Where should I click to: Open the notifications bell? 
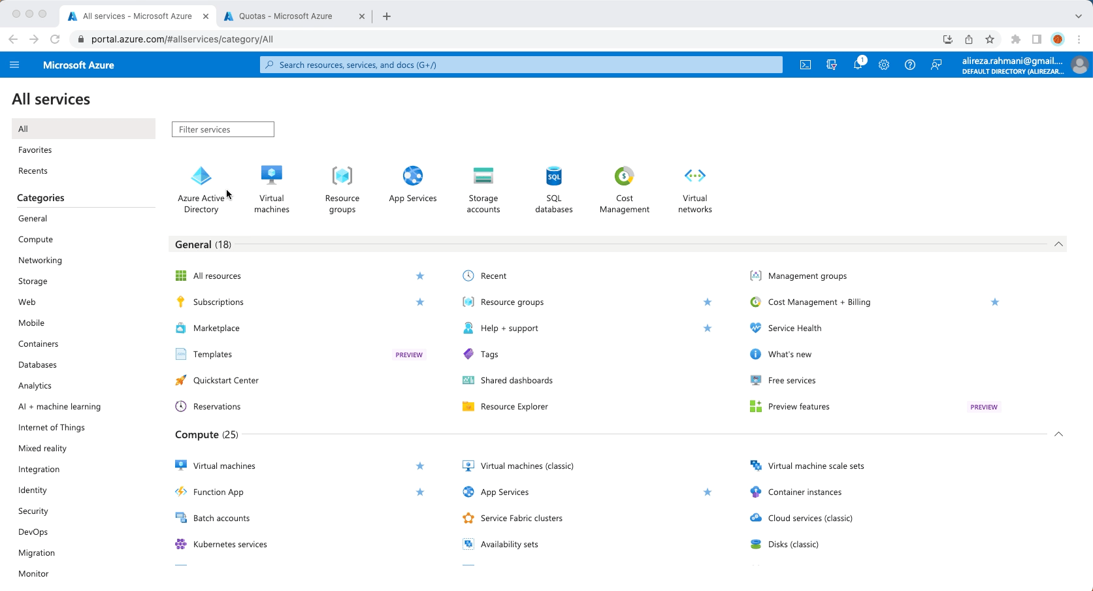(x=858, y=64)
